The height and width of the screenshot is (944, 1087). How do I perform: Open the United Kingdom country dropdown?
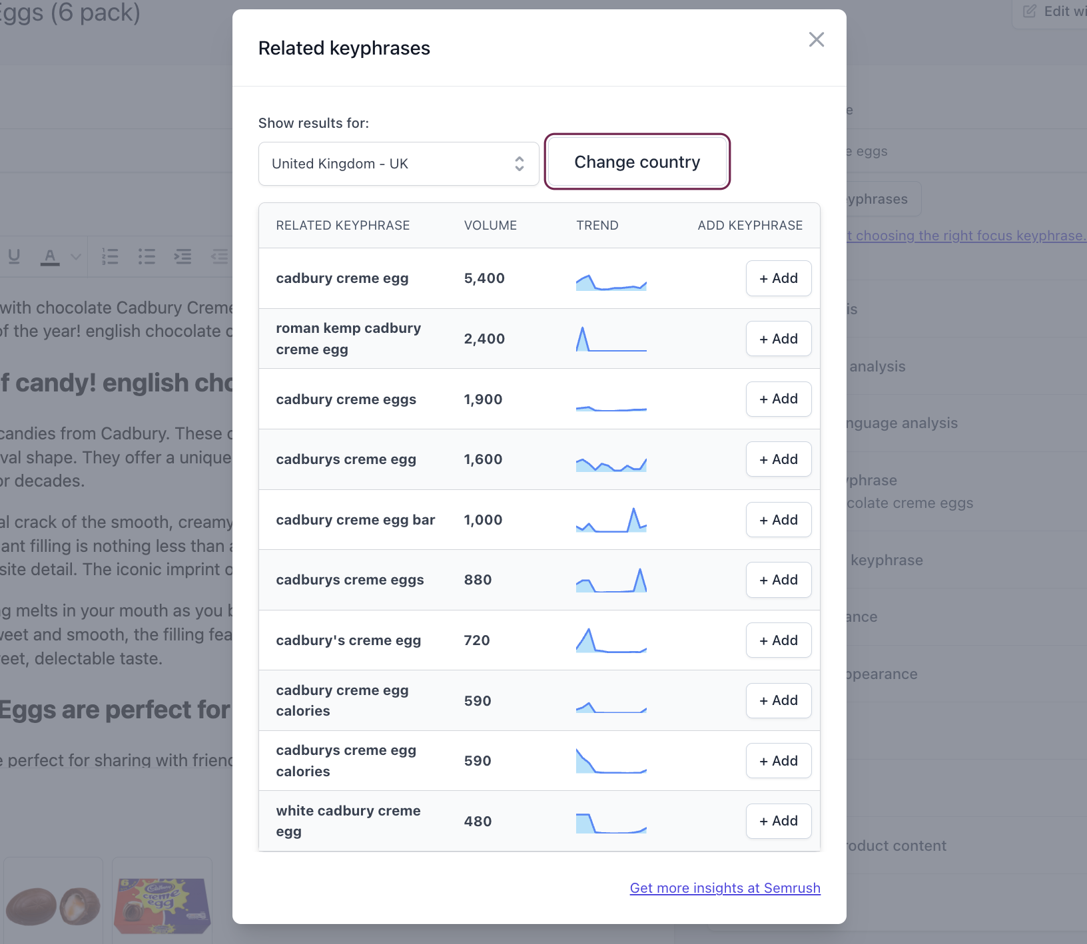pos(398,164)
